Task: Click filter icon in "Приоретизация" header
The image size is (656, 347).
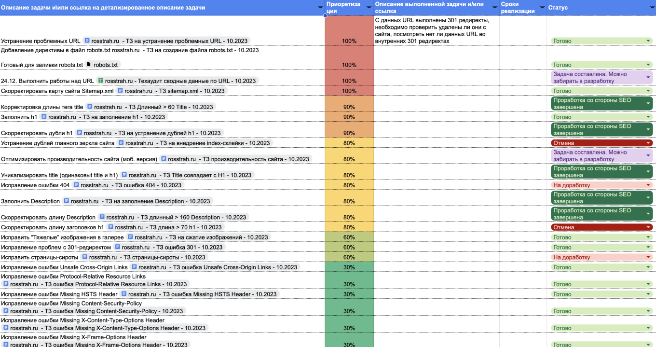Action: pyautogui.click(x=369, y=8)
